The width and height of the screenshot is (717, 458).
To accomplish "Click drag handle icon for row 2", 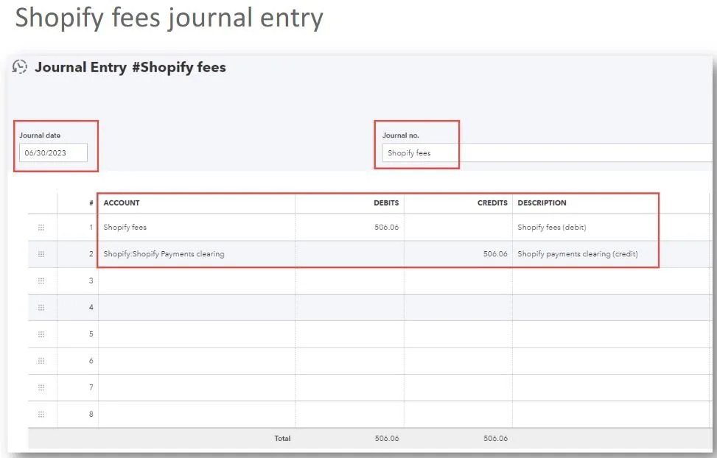I will pos(41,254).
